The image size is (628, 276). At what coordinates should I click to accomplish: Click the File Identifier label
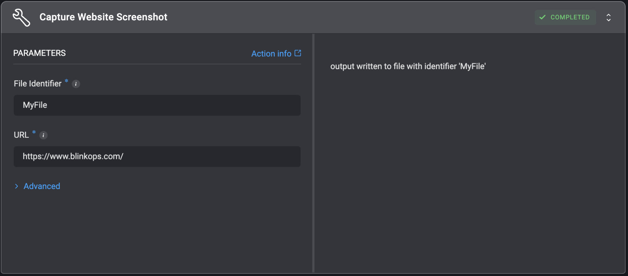38,84
